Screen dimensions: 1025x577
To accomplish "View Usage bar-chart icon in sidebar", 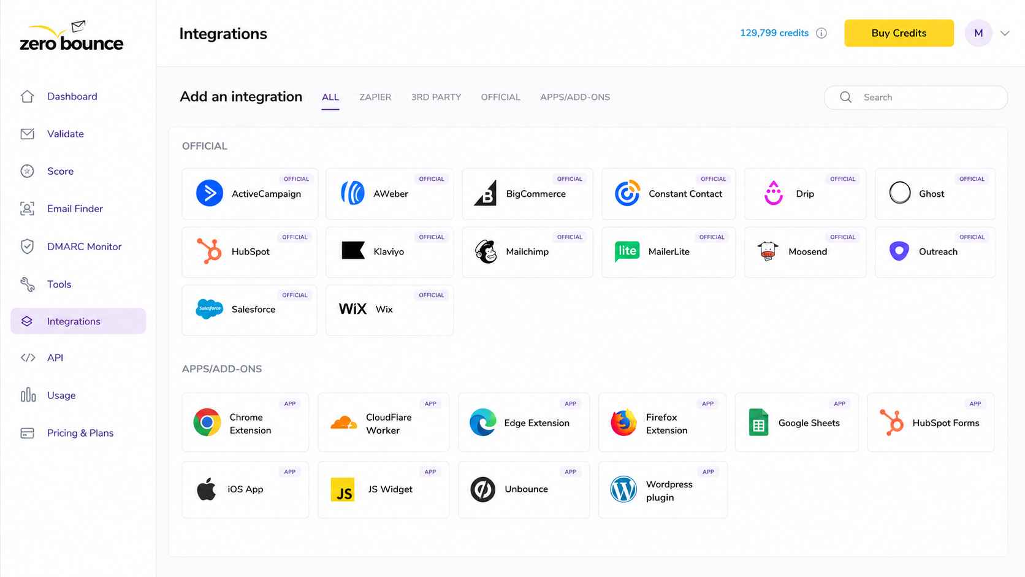I will pyautogui.click(x=28, y=395).
